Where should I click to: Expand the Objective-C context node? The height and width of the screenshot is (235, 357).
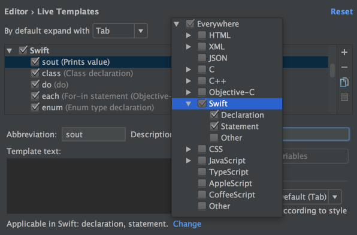[x=189, y=92]
